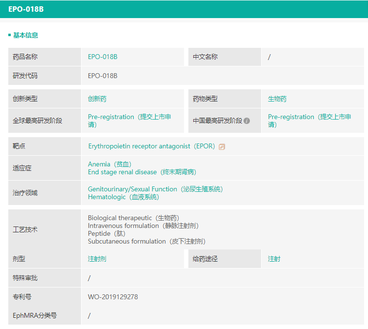Click patent number WO-2019129278
Viewport: 368px width, 329px height.
[x=113, y=297]
